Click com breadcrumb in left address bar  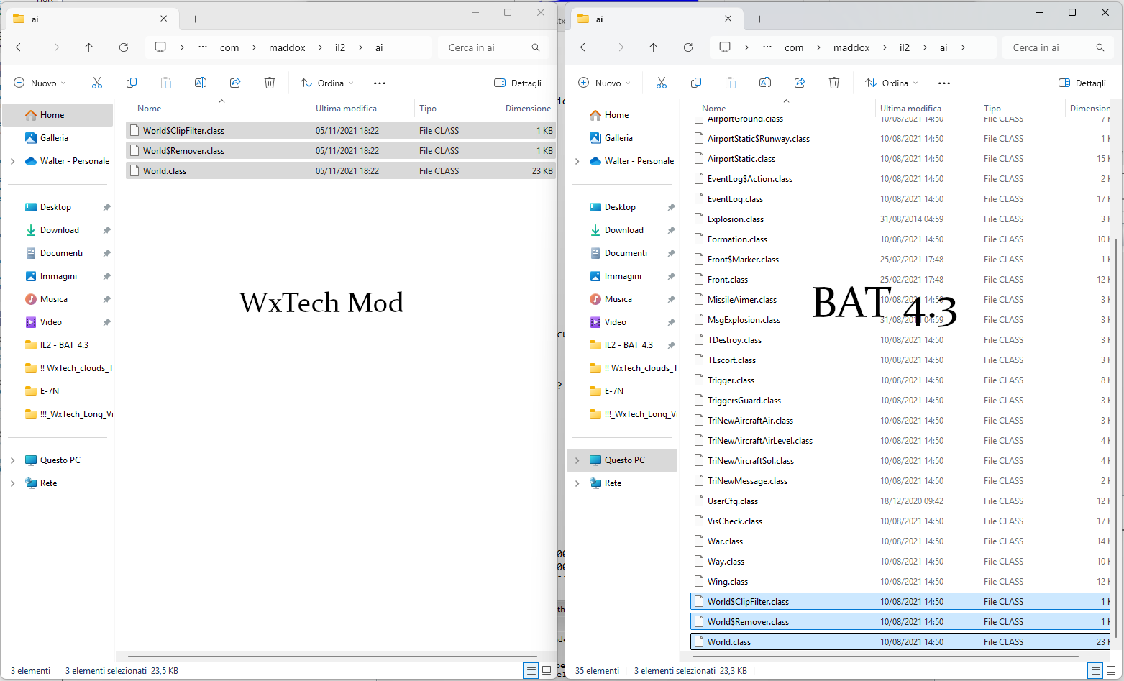(x=229, y=47)
